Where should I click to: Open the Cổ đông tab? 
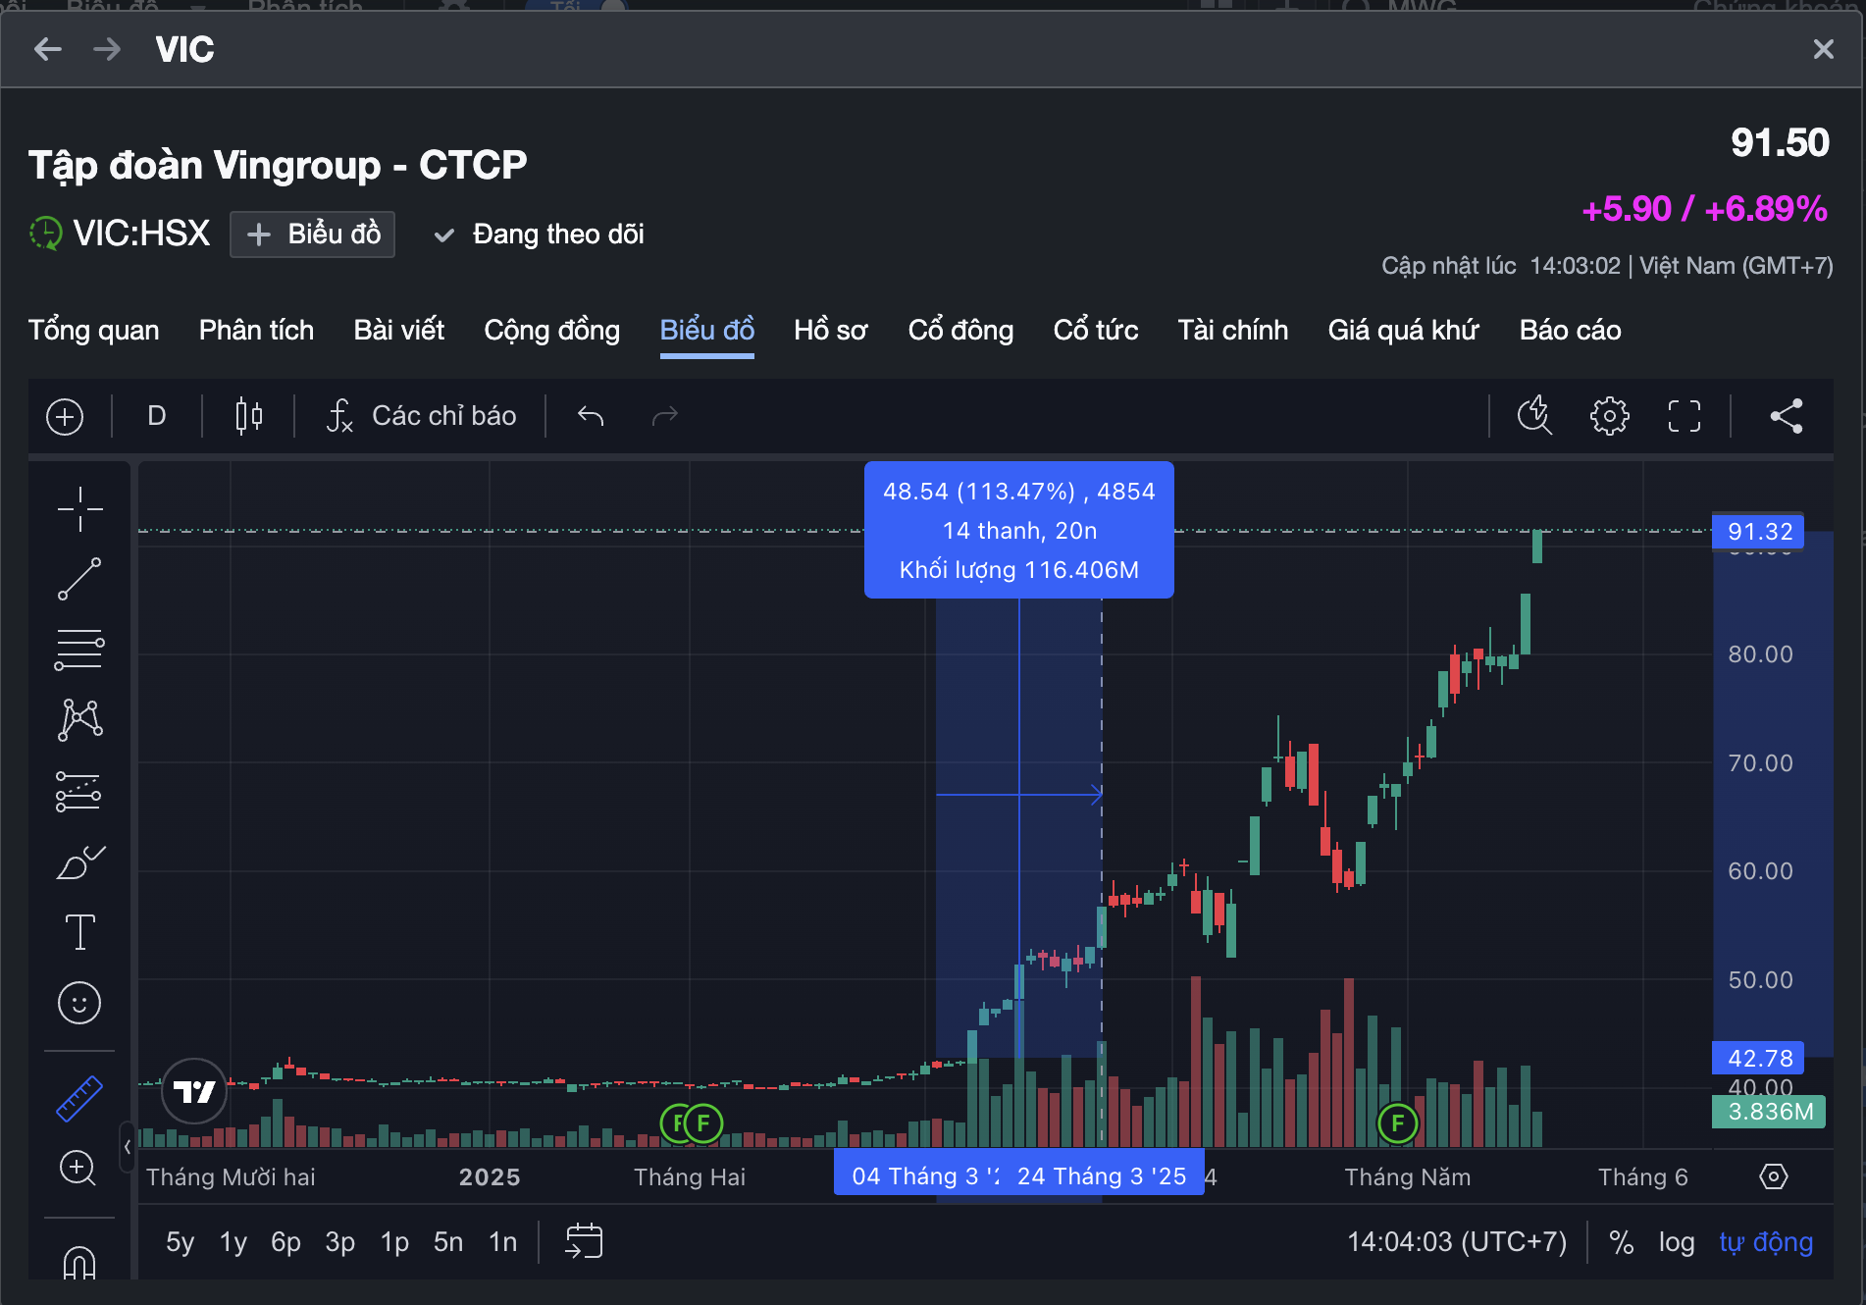[x=959, y=331]
